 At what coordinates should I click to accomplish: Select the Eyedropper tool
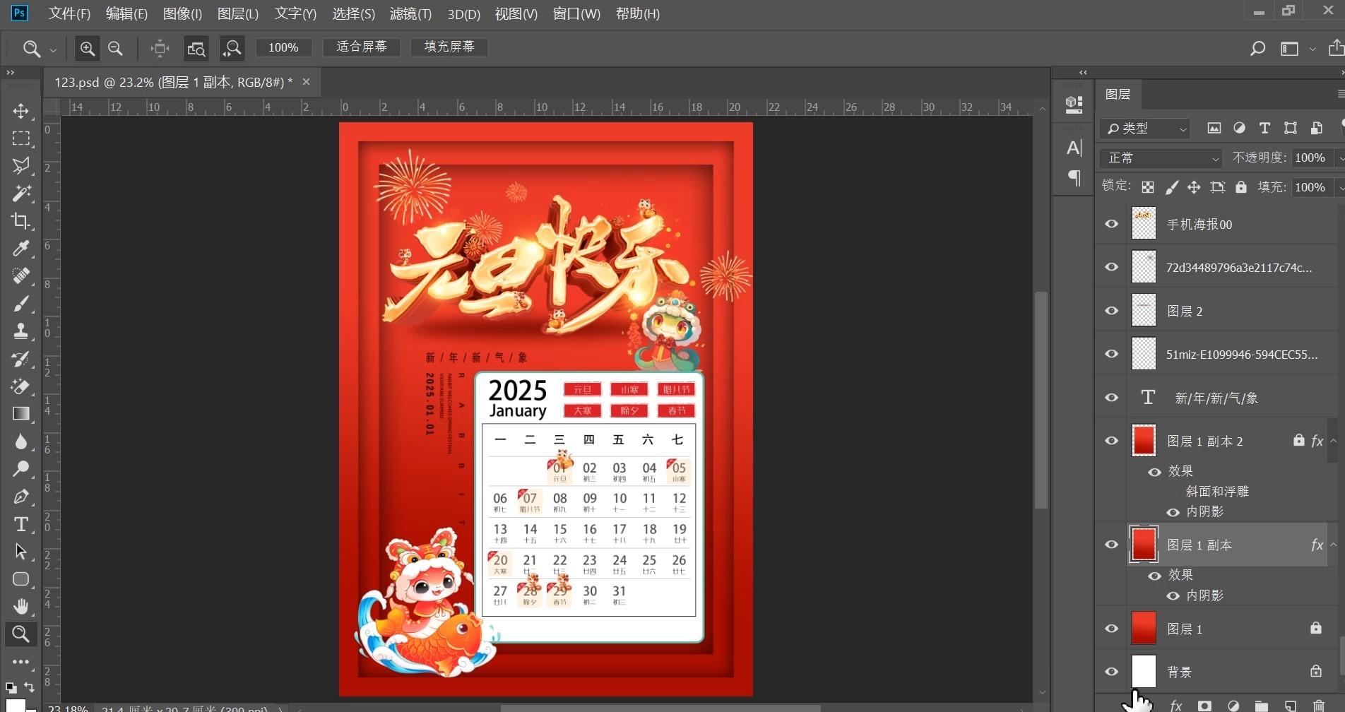coord(20,249)
